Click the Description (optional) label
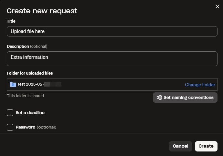The width and height of the screenshot is (223, 156). coord(27,46)
